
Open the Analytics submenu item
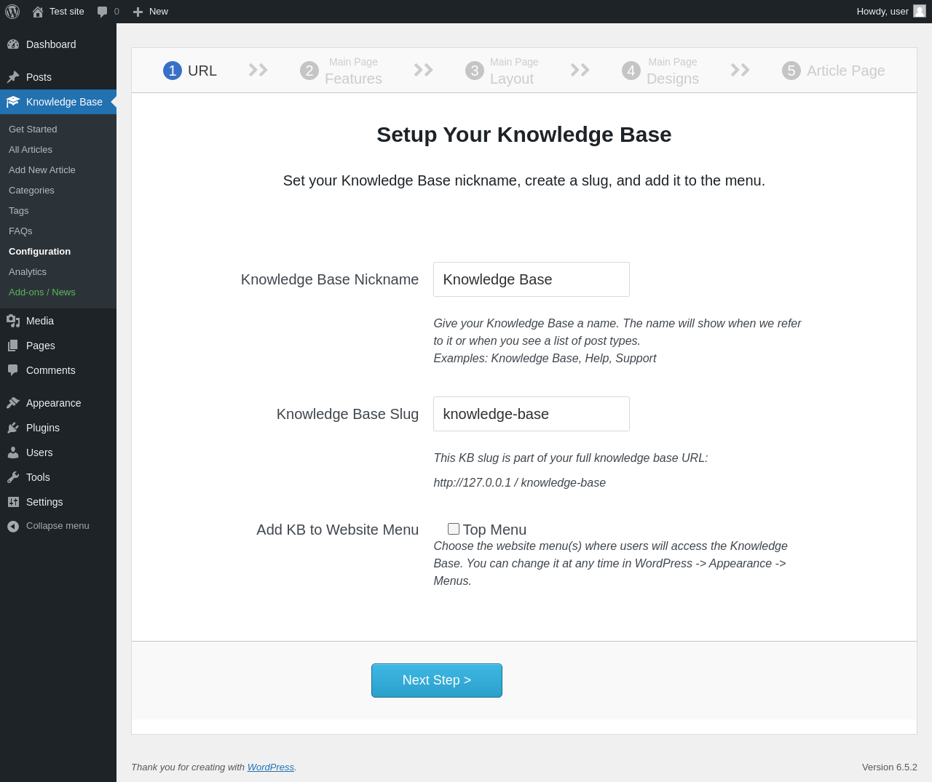point(28,272)
